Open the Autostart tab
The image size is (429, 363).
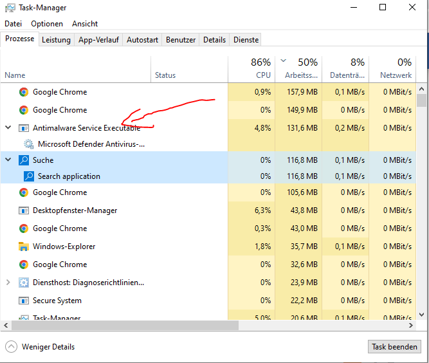tap(142, 40)
